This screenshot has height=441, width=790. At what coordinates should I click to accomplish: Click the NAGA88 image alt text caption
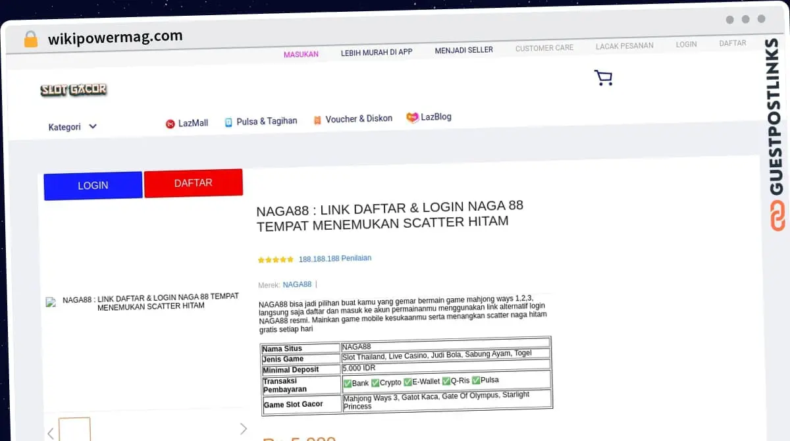(x=151, y=301)
